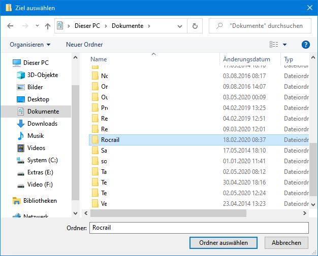Sort by Änderungsdatum column header

point(247,59)
